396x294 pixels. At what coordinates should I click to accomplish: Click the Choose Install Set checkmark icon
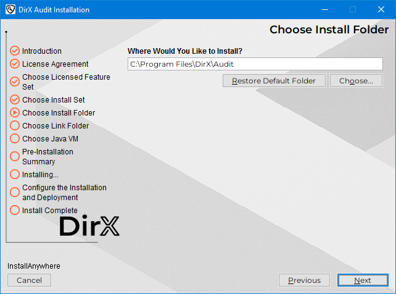(x=15, y=99)
